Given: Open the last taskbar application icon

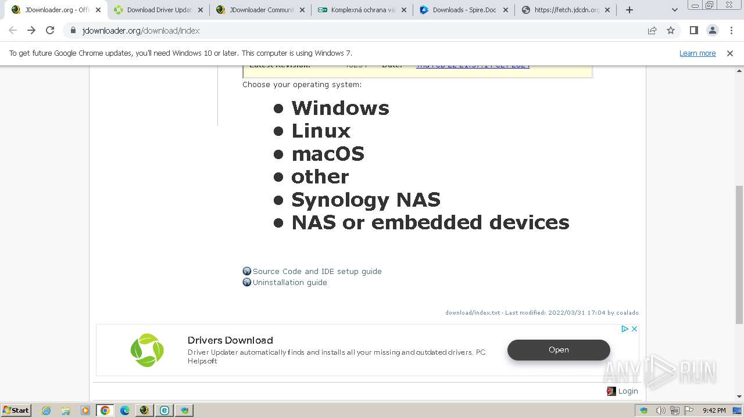Looking at the screenshot, I should point(184,410).
